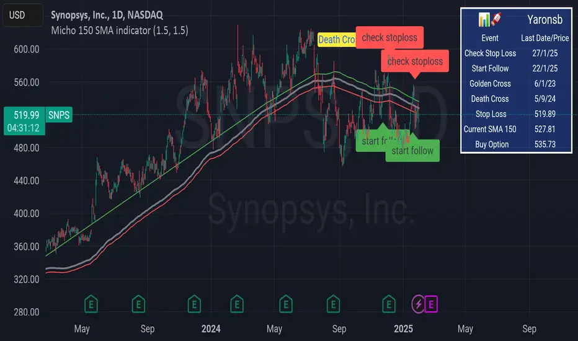Click the 320.00 price axis label

pyautogui.click(x=26, y=279)
